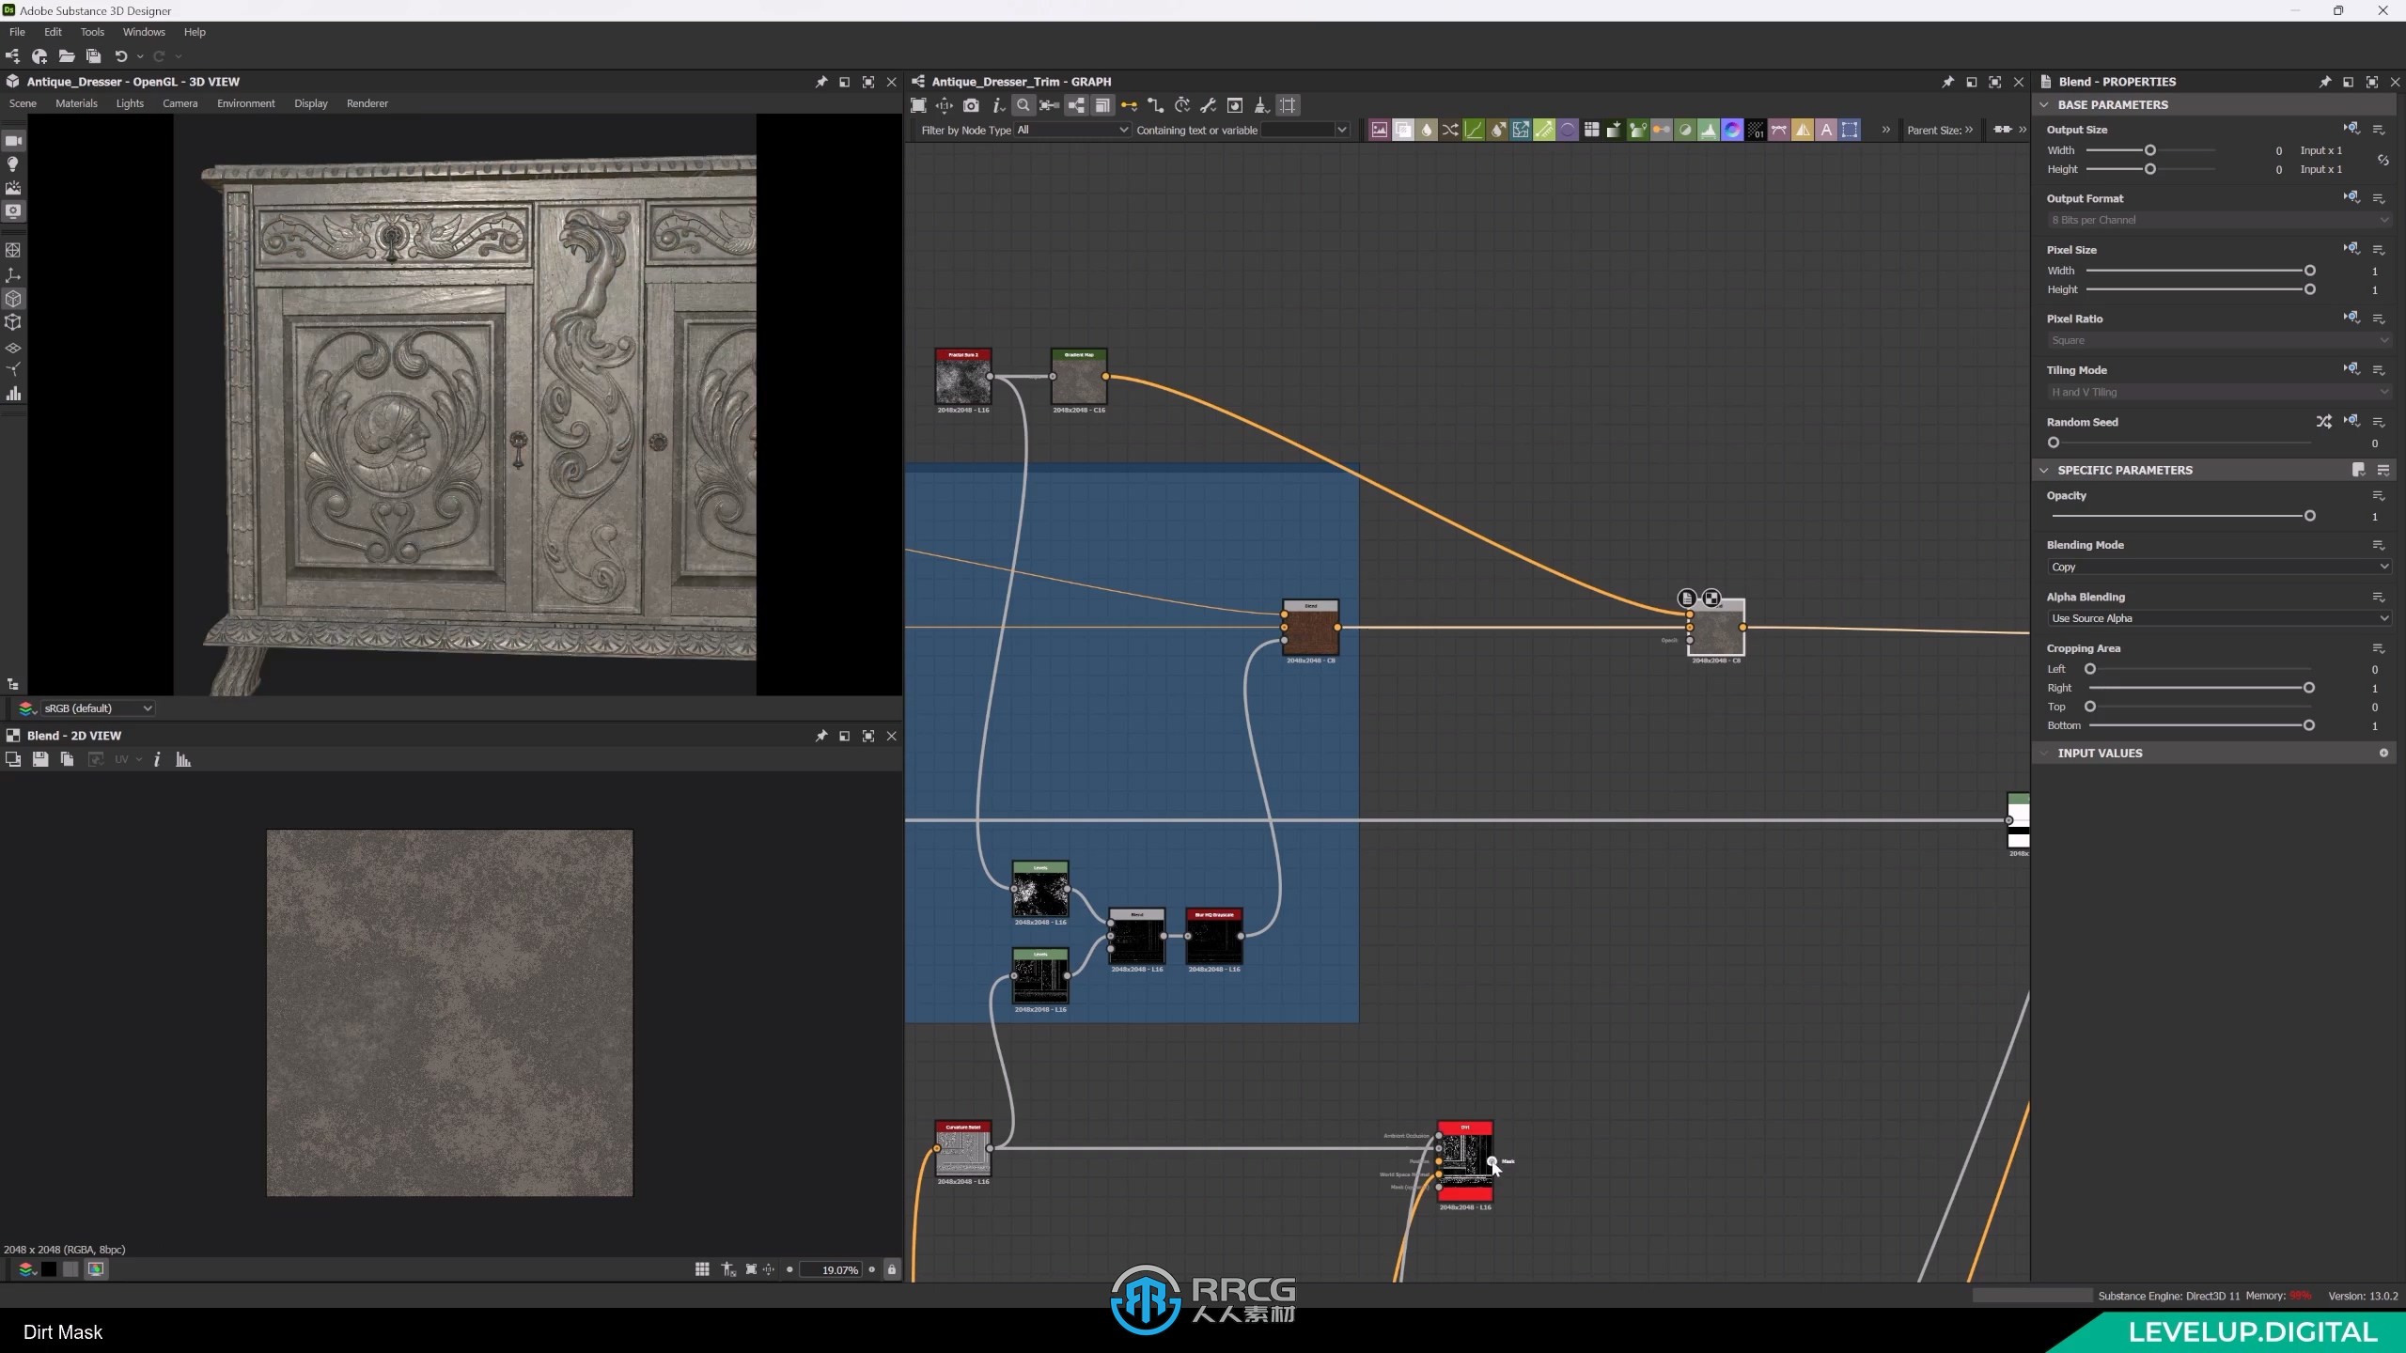Add a Bitmap node from graph toolbar

pos(1379,130)
